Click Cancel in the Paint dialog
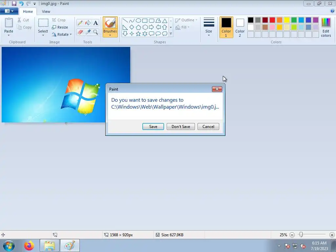This screenshot has width=336, height=252. tap(208, 126)
